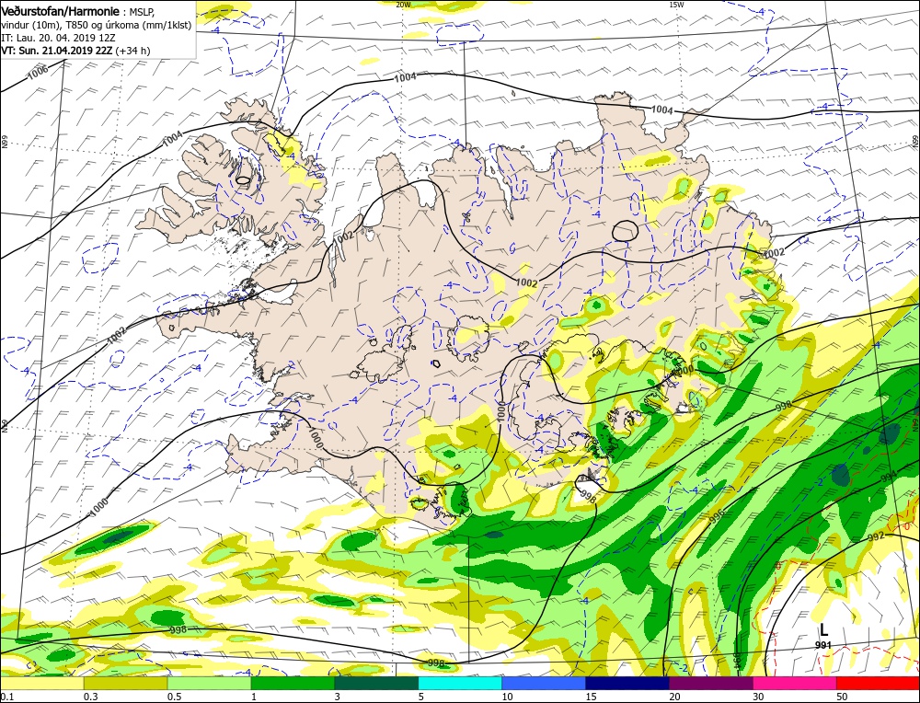Image resolution: width=920 pixels, height=703 pixels.
Task: Select the green 1–3 mm legend swatch
Action: [x=293, y=683]
